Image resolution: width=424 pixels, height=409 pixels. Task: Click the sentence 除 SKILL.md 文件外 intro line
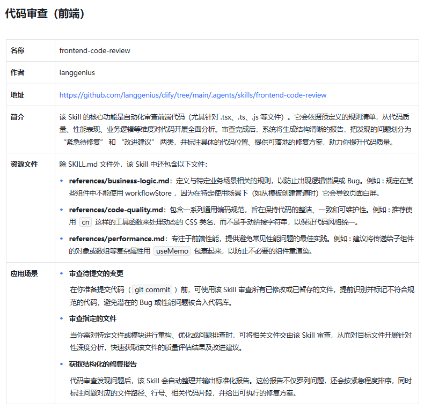(133, 164)
